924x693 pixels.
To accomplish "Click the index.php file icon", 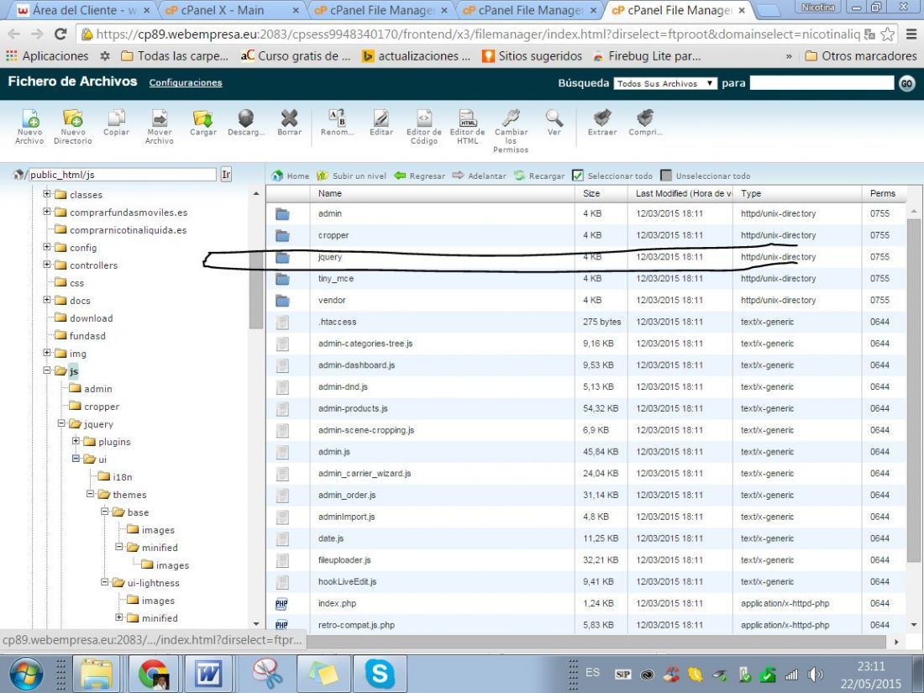I will [281, 603].
